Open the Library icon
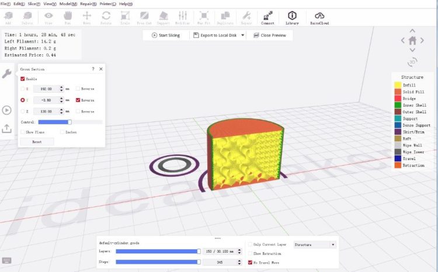Image resolution: width=438 pixels, height=272 pixels. pos(292,18)
